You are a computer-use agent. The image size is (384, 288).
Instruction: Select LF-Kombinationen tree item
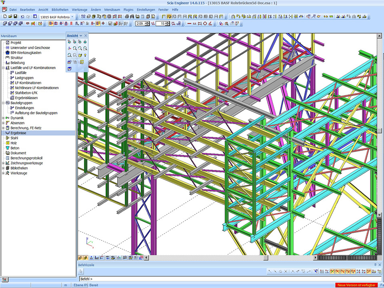tap(28, 83)
